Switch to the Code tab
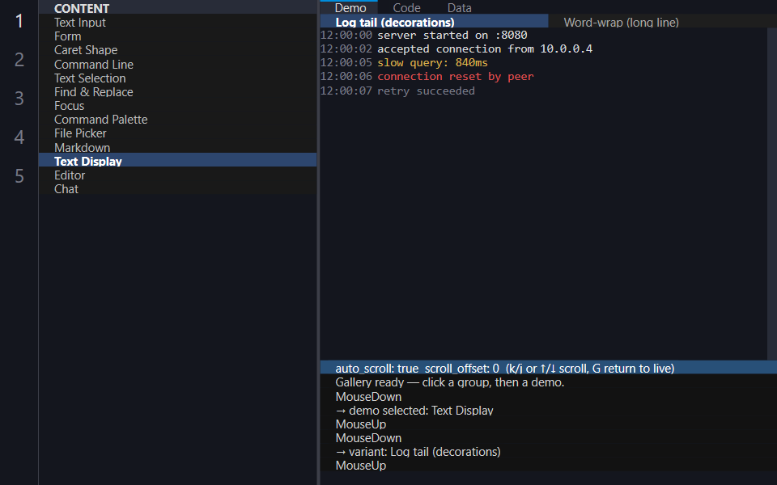777x485 pixels. tap(406, 7)
